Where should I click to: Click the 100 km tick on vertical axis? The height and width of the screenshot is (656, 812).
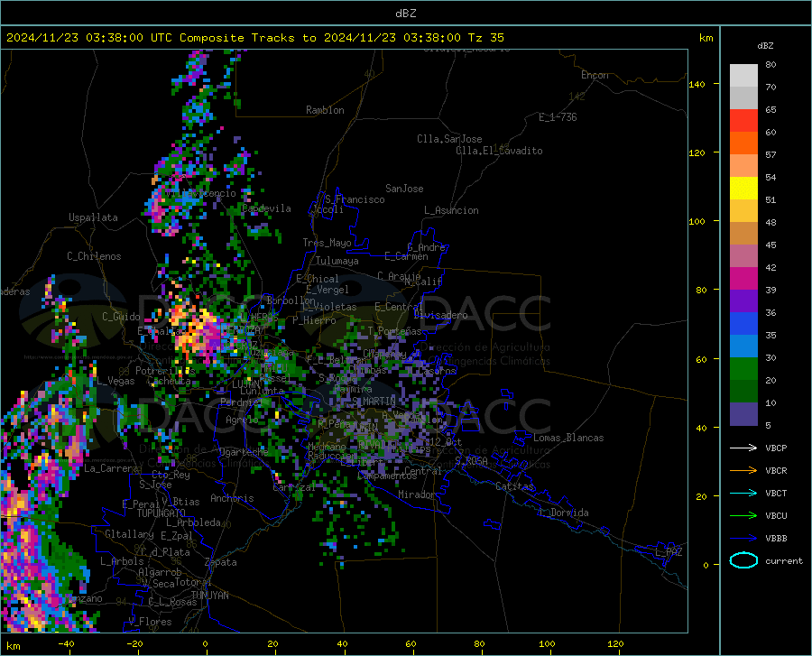coord(697,221)
